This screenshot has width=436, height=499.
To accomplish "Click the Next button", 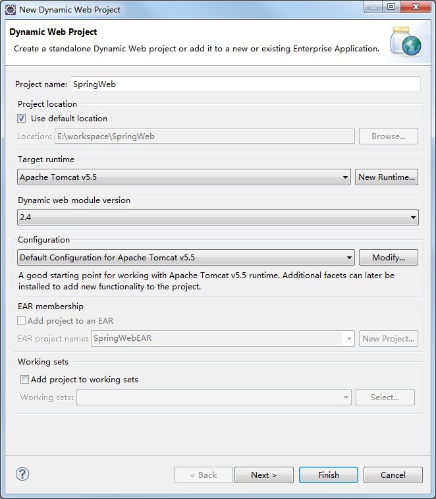I will (263, 475).
